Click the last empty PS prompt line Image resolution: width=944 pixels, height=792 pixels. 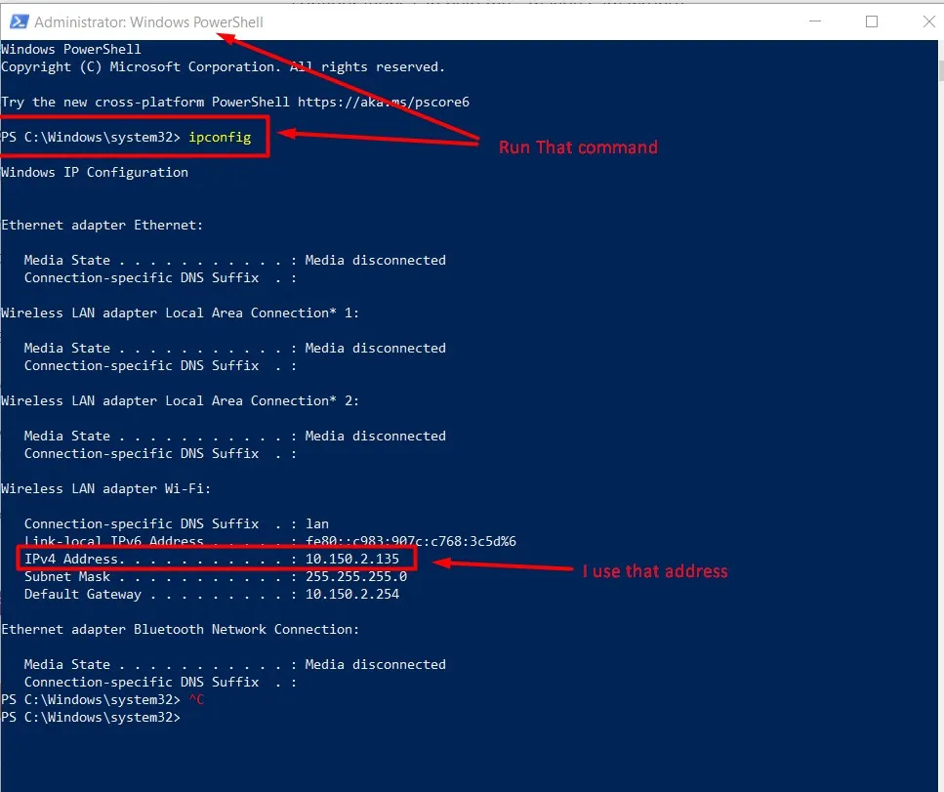pos(91,718)
